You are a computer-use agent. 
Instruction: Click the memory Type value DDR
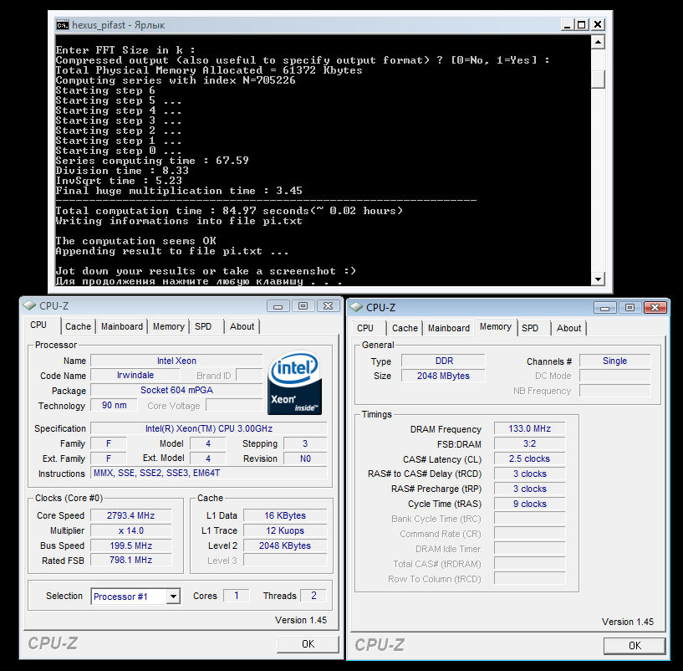pos(443,361)
